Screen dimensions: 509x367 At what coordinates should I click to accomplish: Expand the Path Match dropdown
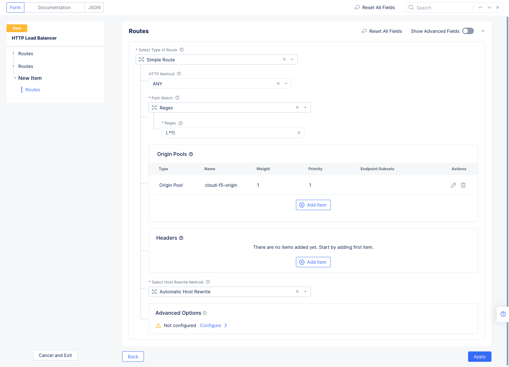pos(305,108)
